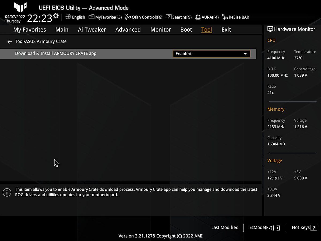Open the Ai Tweaker tab
Screen dimensions: 321x241
point(92,30)
